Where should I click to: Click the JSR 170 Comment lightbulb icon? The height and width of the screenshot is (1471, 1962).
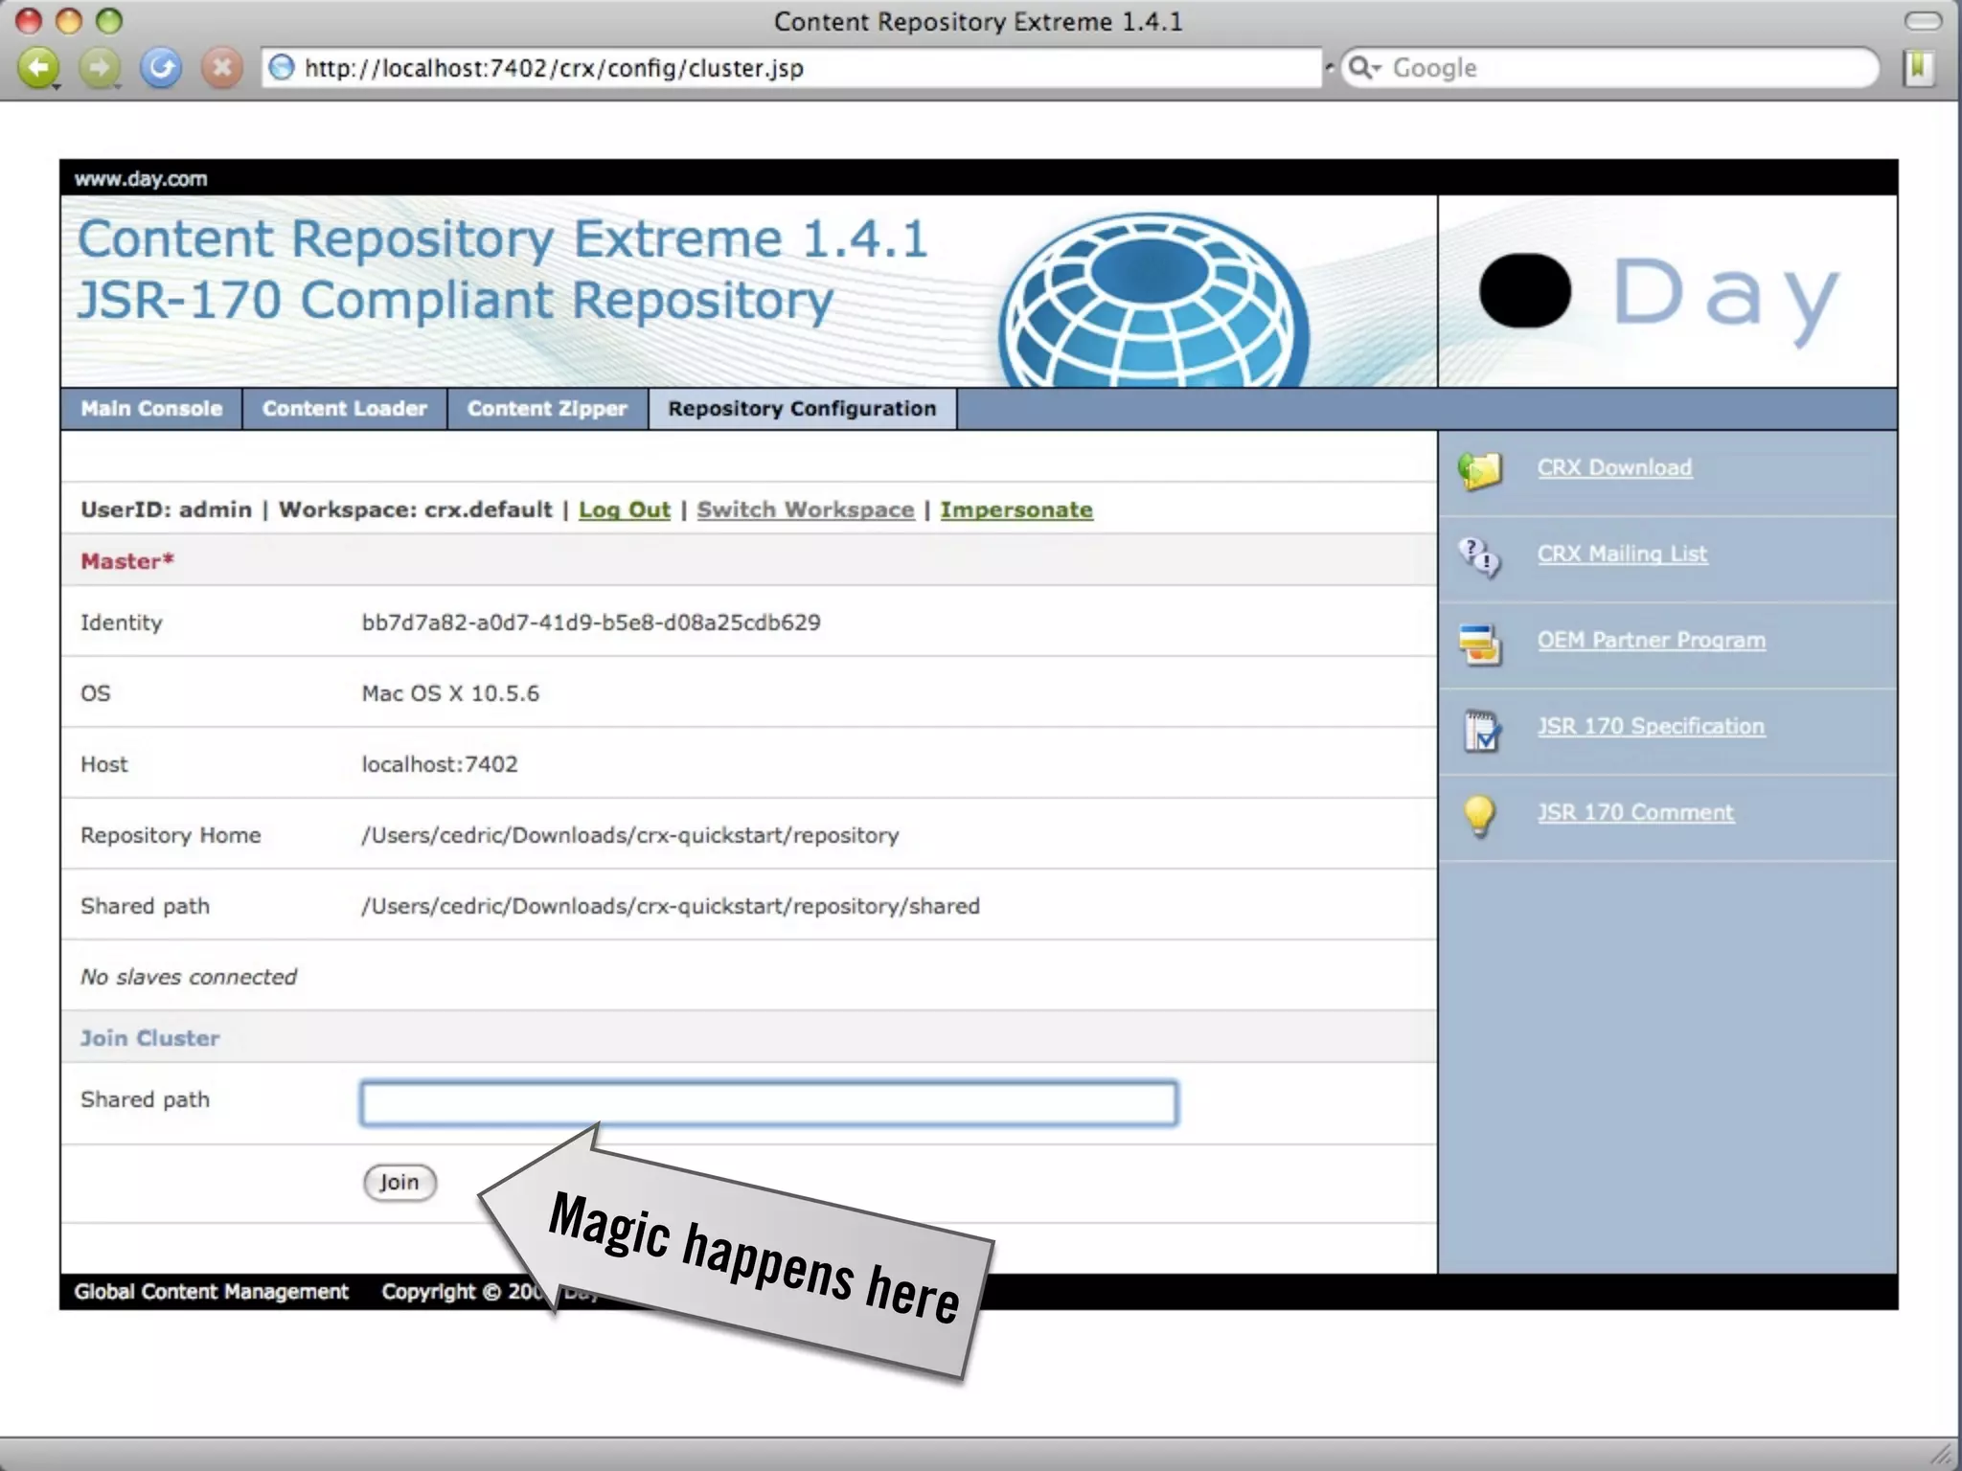pyautogui.click(x=1479, y=815)
